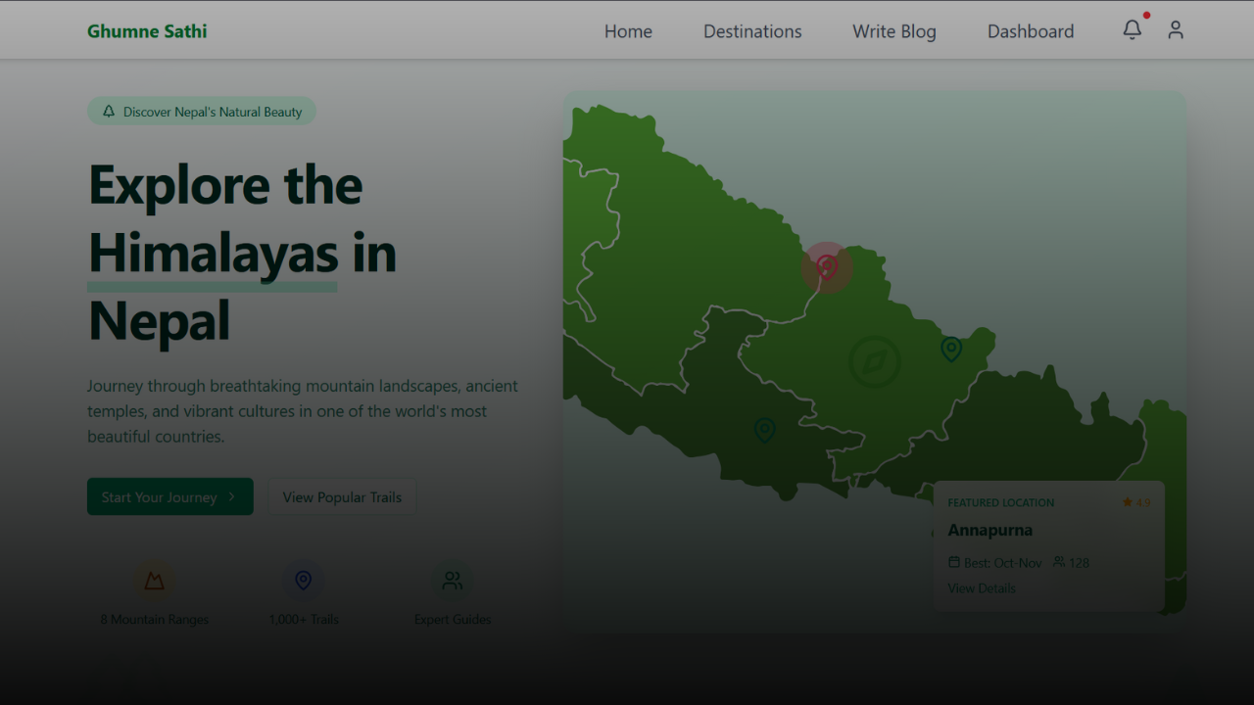Click the tree icon in Discover badge
Screen dimensions: 1254x705
(x=109, y=112)
